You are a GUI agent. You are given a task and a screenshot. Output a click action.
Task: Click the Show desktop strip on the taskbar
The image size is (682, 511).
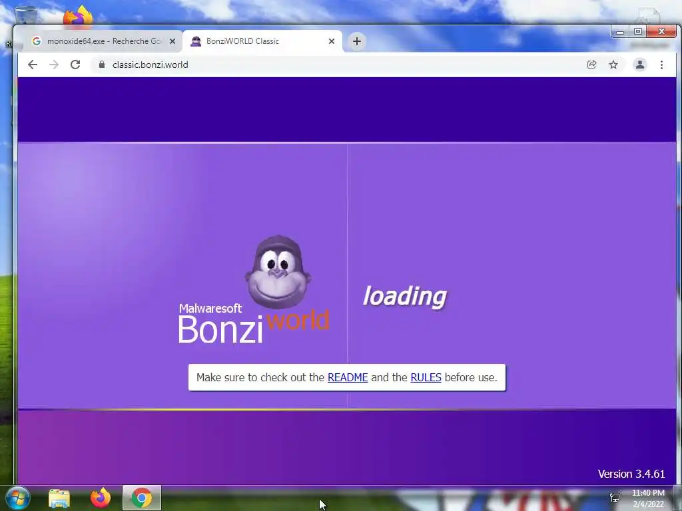677,498
